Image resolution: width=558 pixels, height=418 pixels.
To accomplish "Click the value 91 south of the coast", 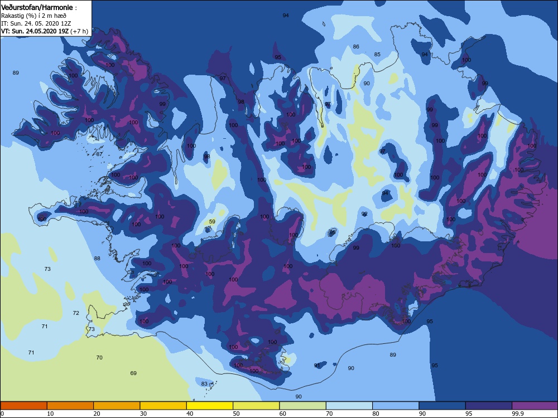I will pos(317,366).
